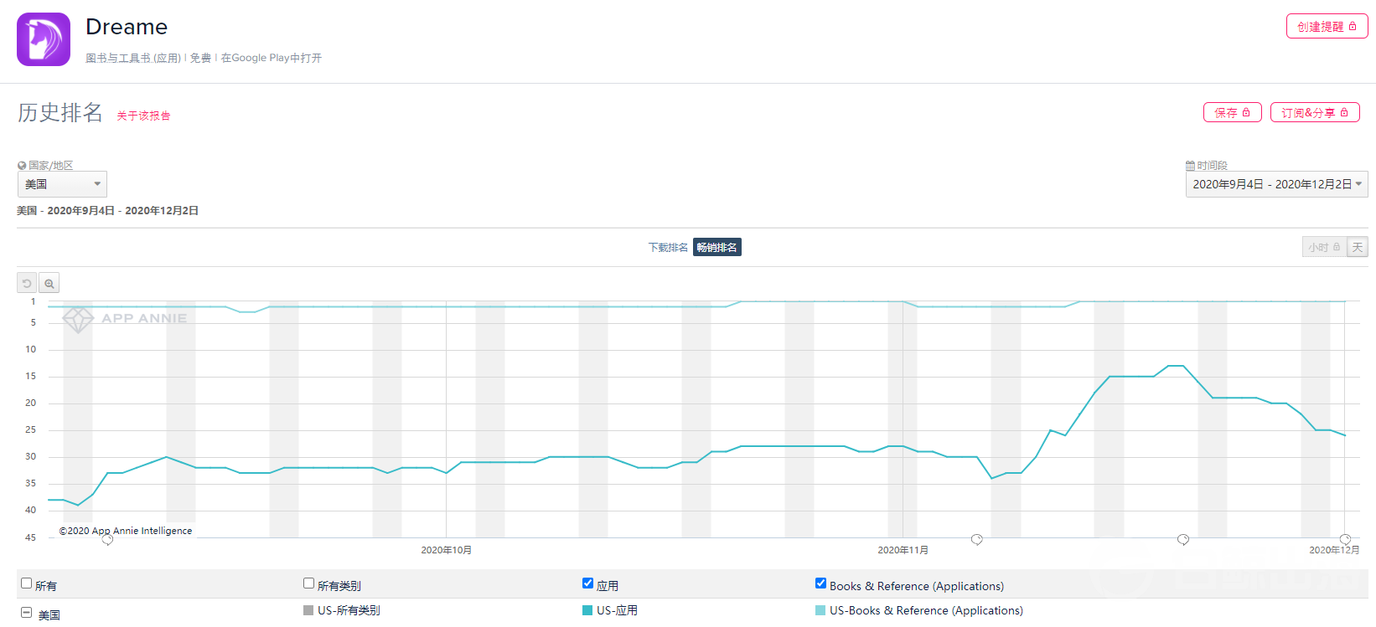Click the 2020年10月 axis label
The image size is (1376, 627).
[446, 550]
